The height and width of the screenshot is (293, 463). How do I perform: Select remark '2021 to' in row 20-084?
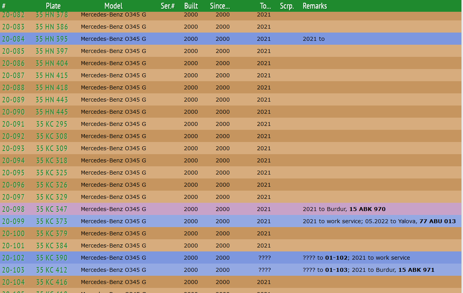314,39
